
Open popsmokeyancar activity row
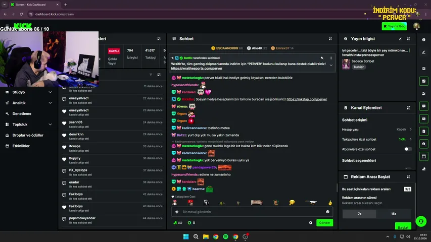tap(112, 220)
